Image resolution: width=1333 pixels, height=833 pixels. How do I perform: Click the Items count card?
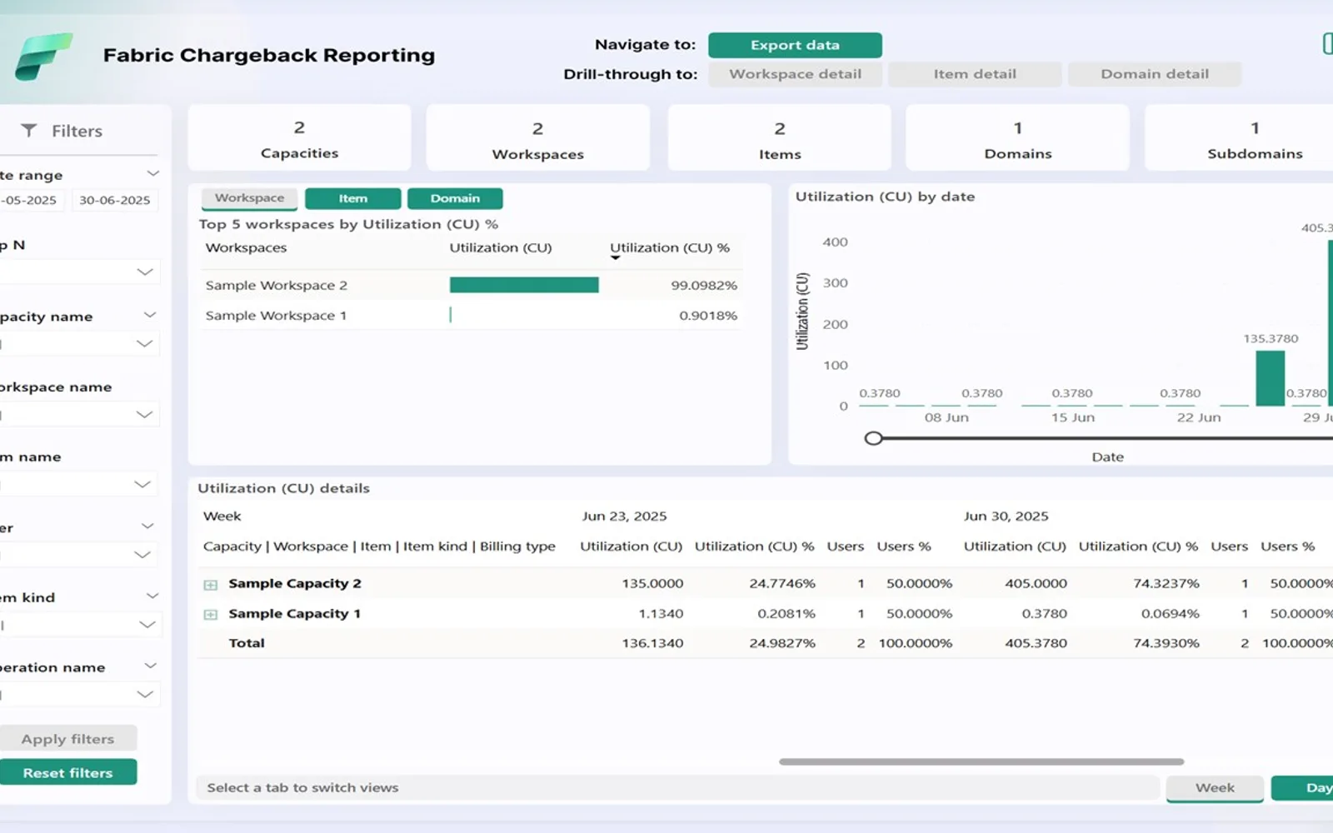tap(779, 138)
